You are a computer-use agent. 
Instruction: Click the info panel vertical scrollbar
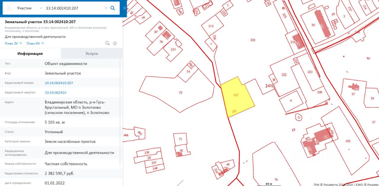pyautogui.click(x=120, y=113)
